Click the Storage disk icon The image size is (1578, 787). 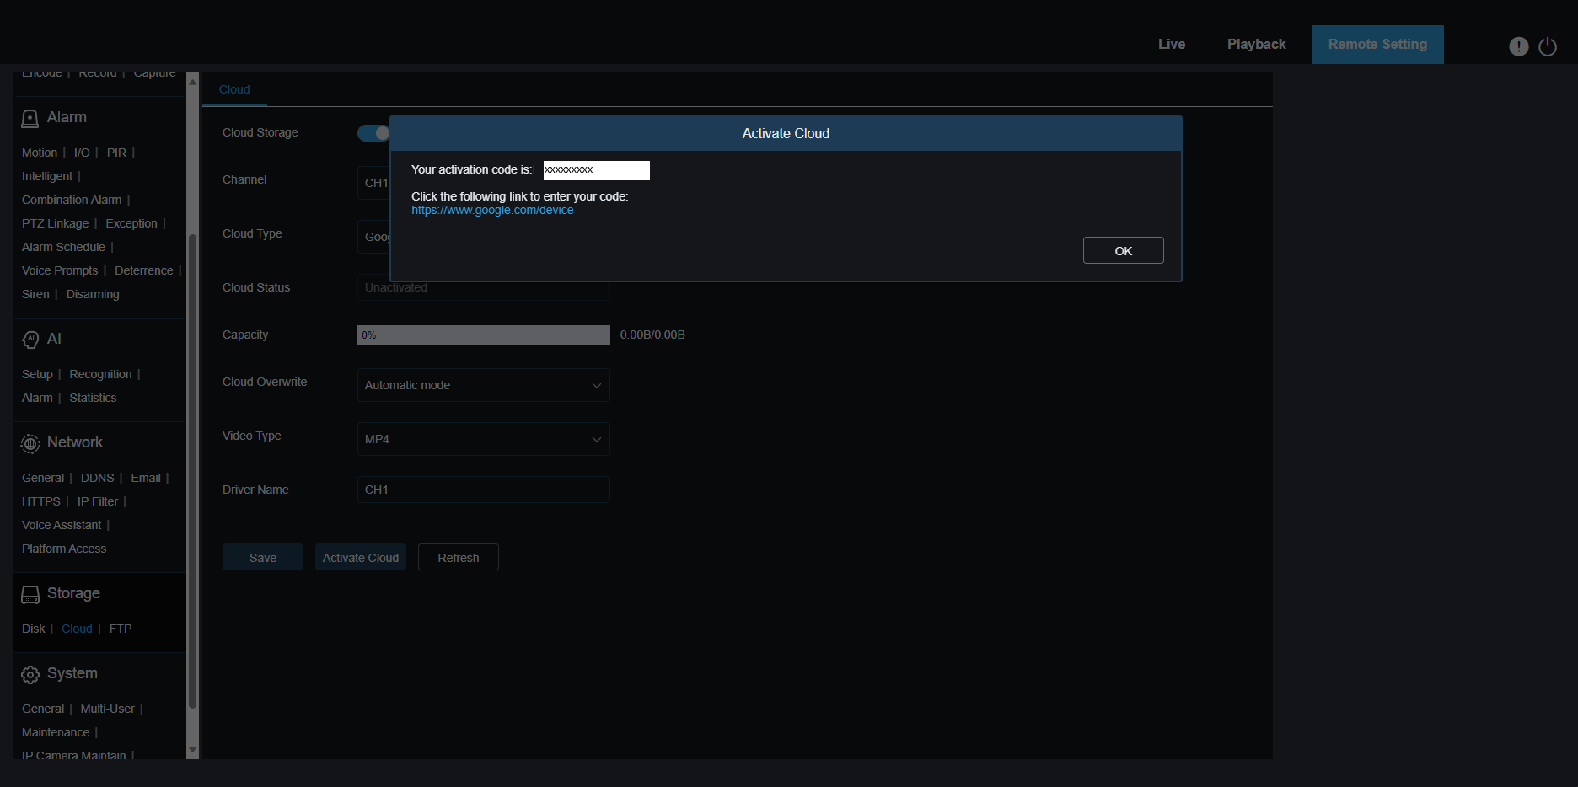pyautogui.click(x=30, y=595)
